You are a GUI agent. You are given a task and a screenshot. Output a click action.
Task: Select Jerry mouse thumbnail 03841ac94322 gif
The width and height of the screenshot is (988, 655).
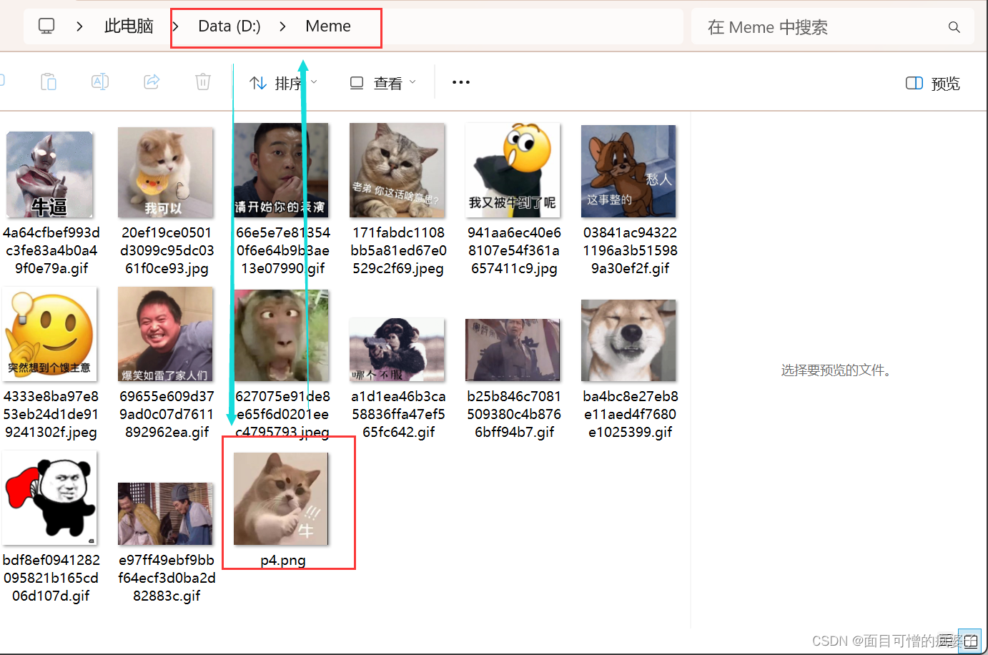coord(628,171)
